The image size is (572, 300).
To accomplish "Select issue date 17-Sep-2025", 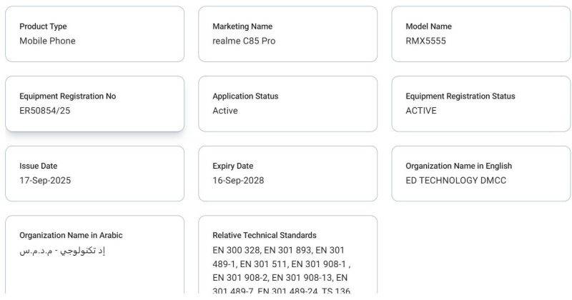I will (x=45, y=181).
